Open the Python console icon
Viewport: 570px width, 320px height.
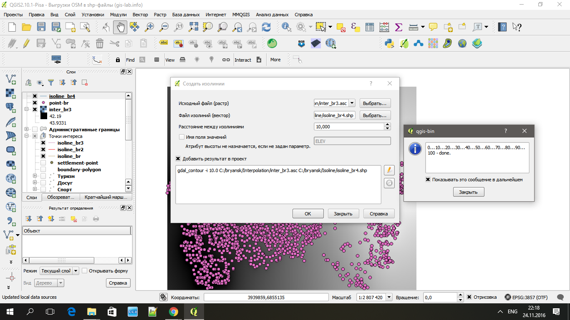pos(389,43)
